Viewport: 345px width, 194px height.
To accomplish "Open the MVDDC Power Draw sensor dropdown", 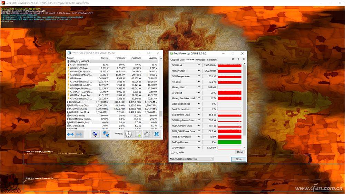I will (199, 126).
